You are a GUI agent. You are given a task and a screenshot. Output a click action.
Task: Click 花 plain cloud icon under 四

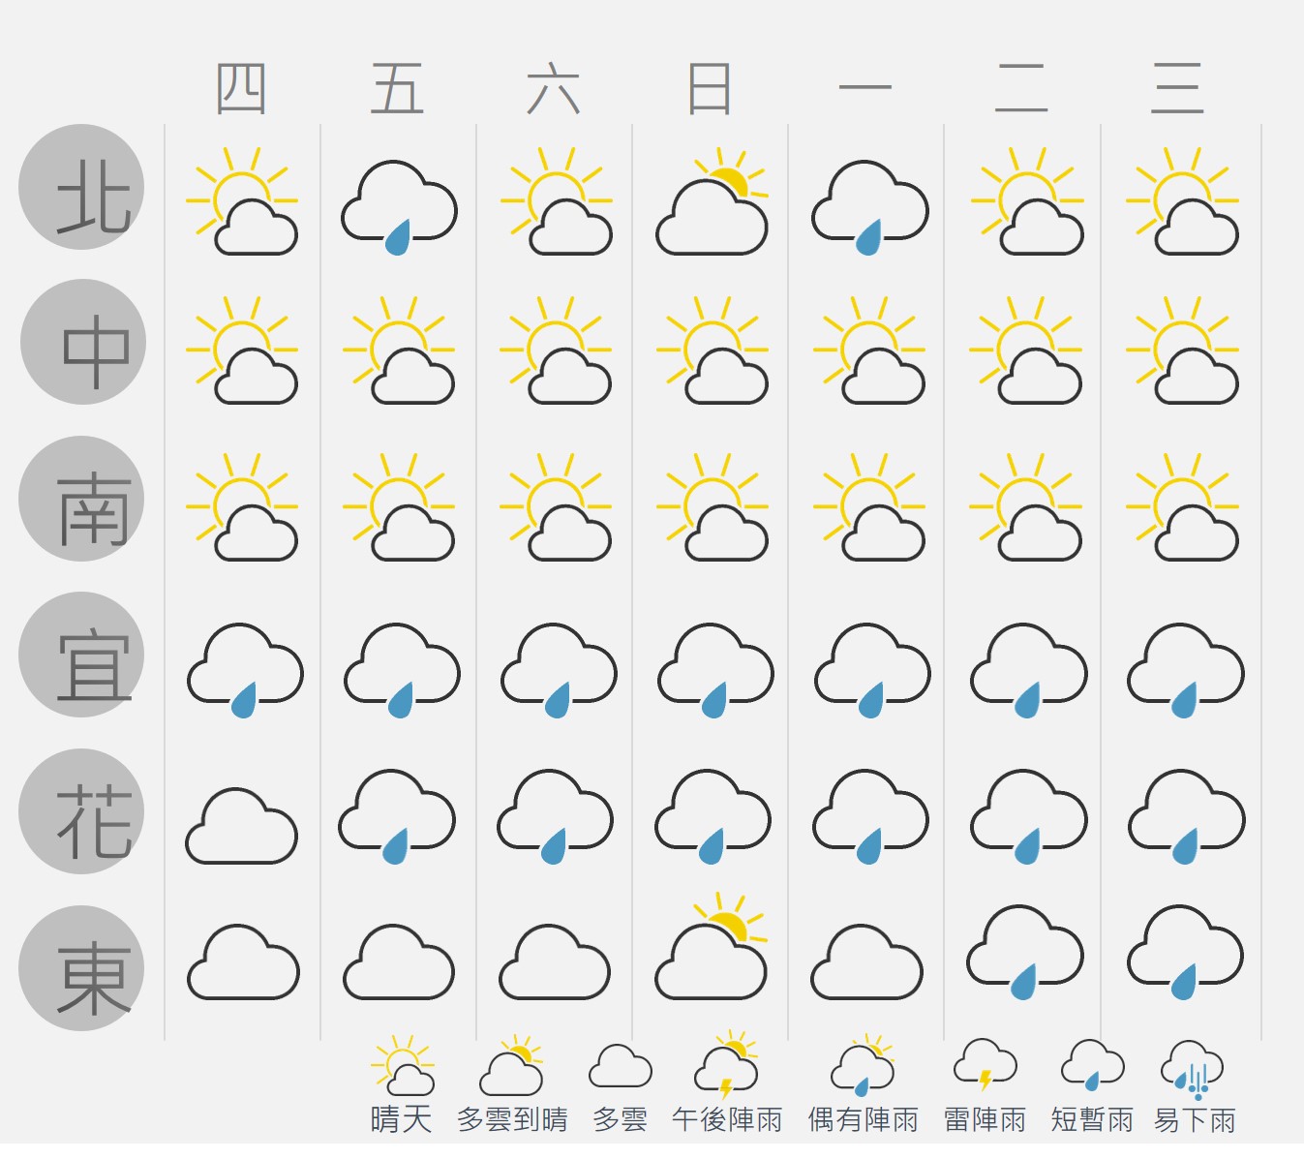click(241, 826)
